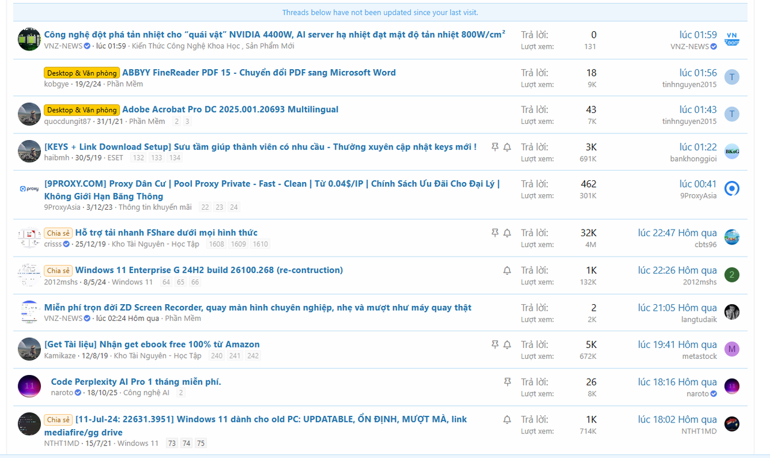Open NVIDIA 4400W cooling technology thread
Screen dimensions: 770x458
(274, 34)
